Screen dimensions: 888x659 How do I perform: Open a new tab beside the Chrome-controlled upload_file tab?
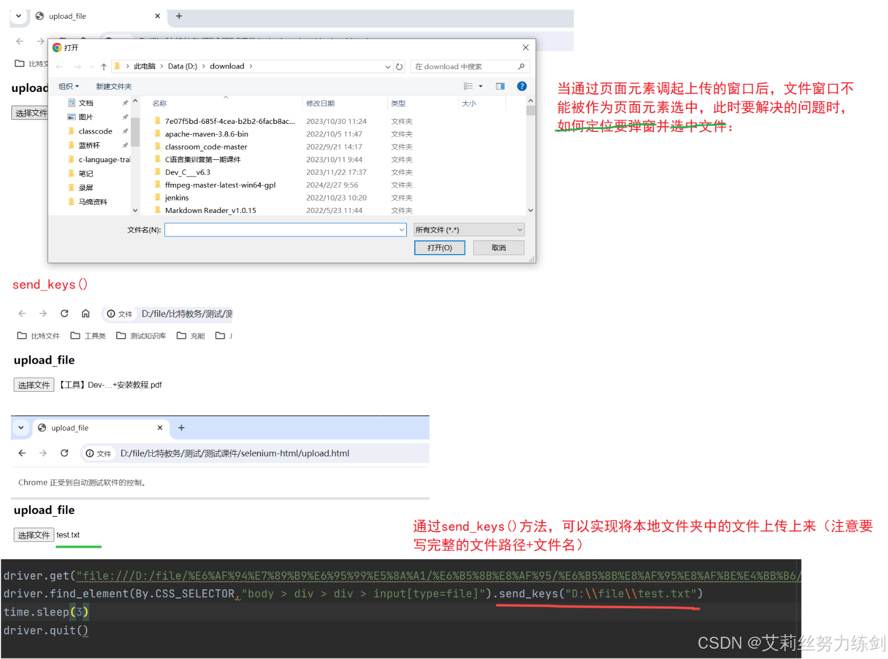point(181,428)
